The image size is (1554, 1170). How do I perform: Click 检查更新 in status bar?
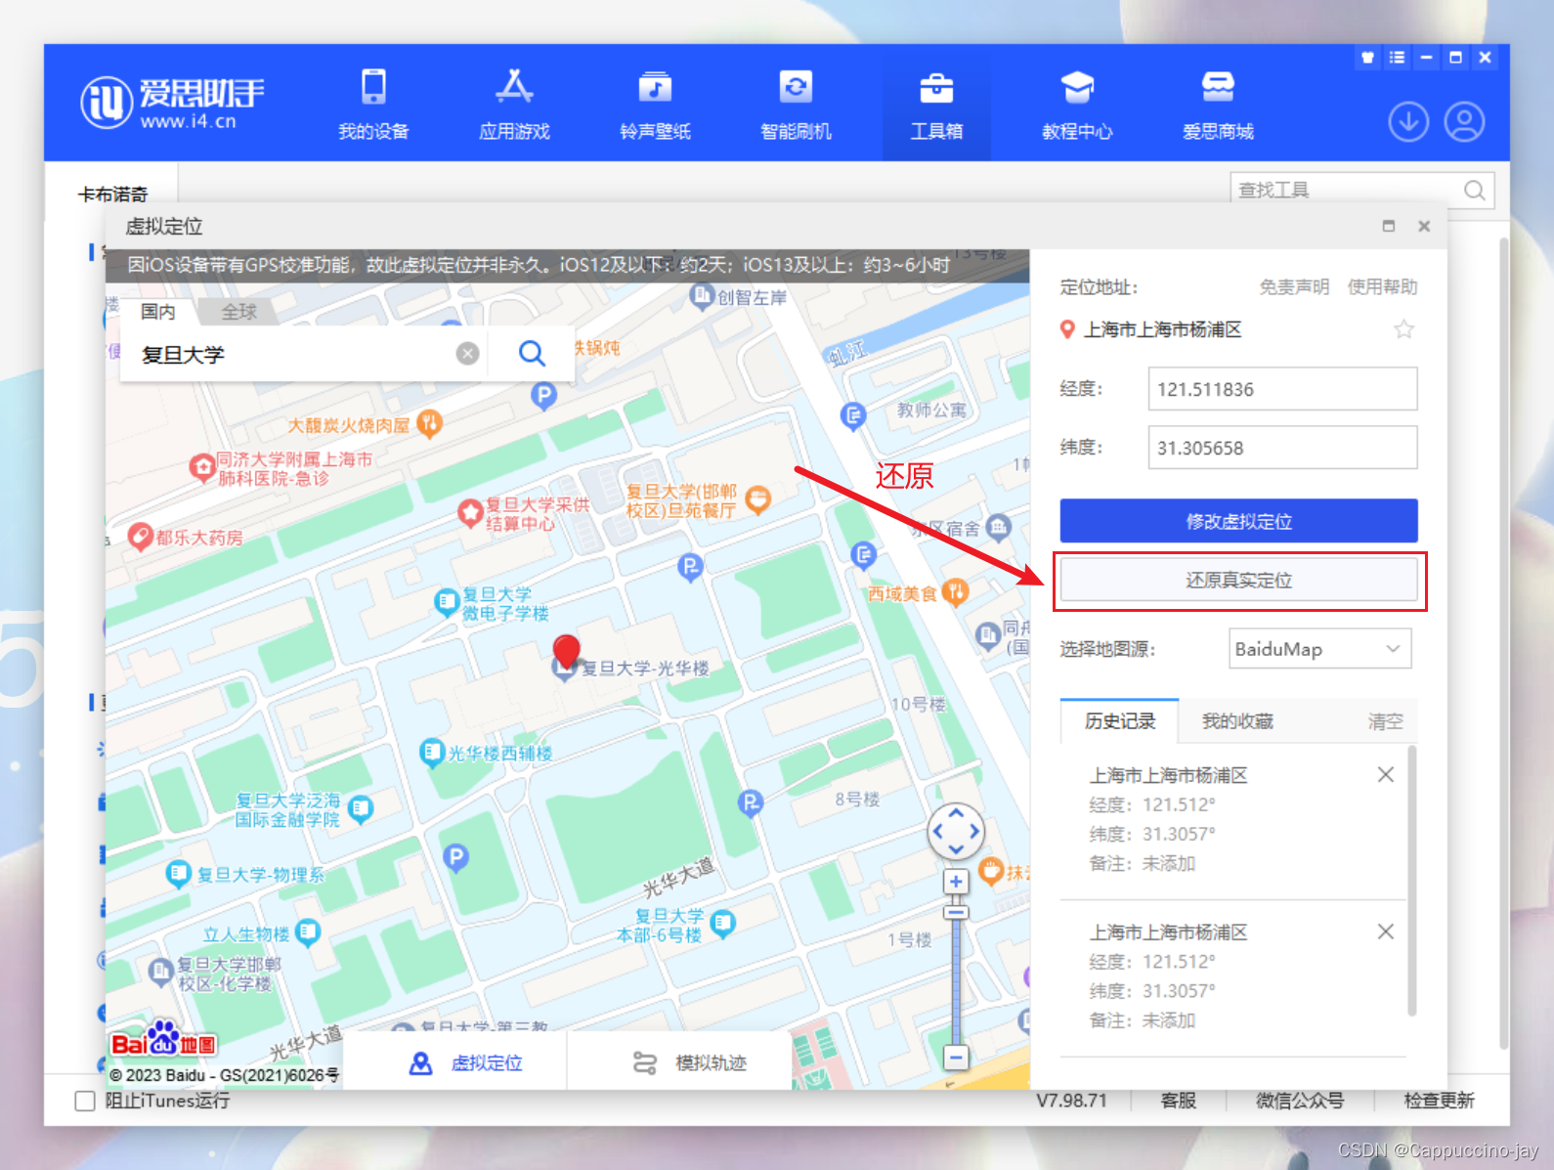(1439, 1101)
